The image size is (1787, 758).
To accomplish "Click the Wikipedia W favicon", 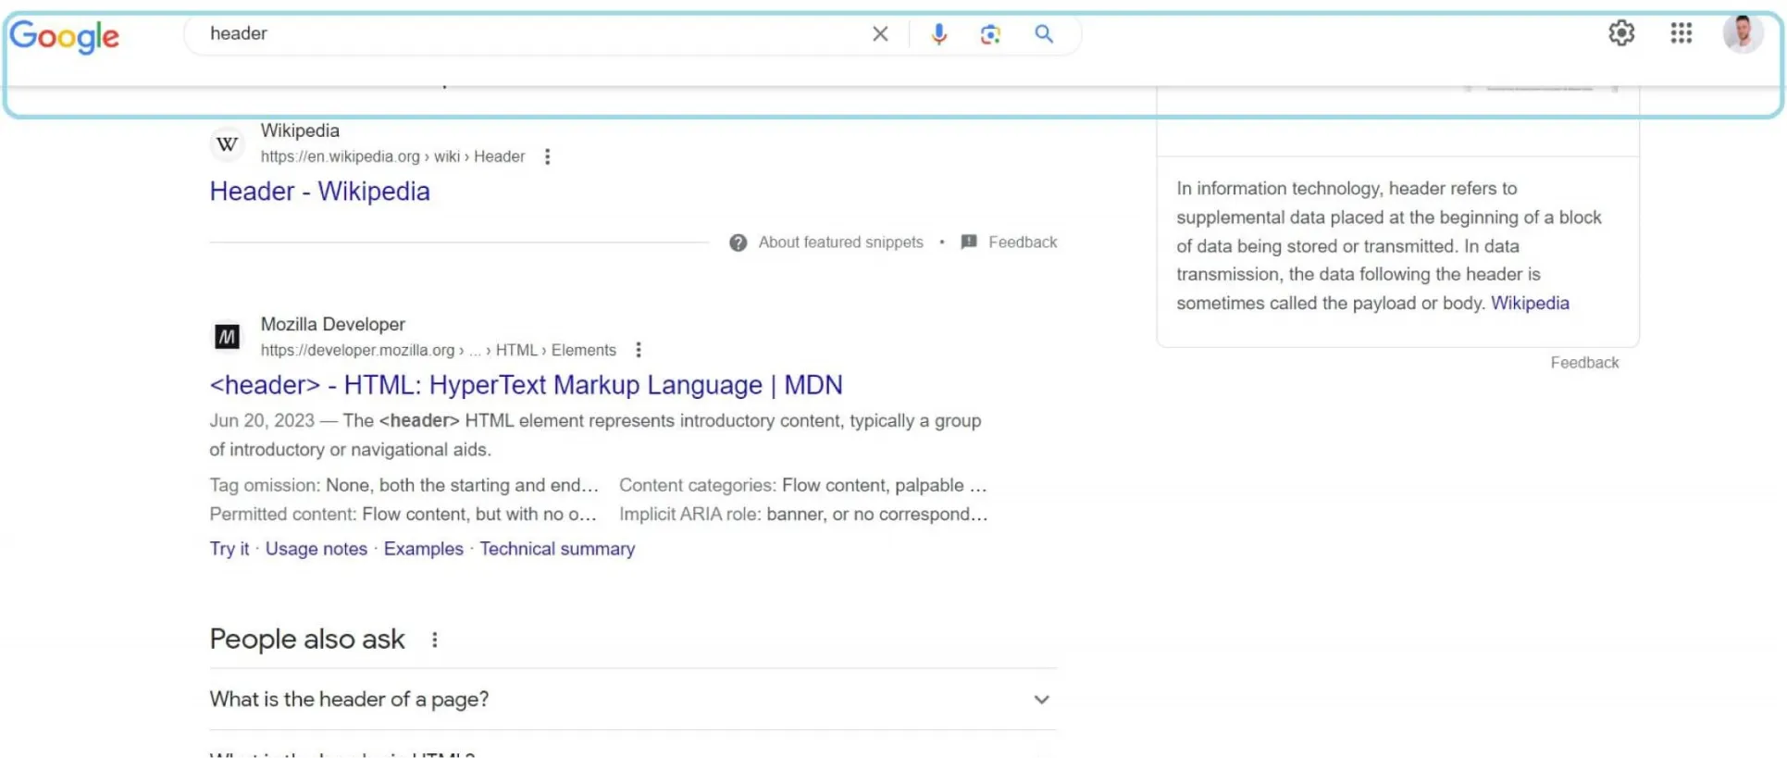I will (227, 143).
